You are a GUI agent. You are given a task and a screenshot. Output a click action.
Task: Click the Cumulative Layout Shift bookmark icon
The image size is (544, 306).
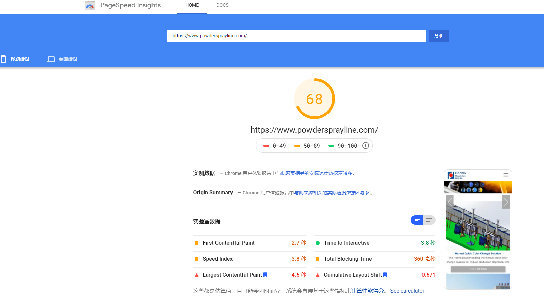(385, 275)
